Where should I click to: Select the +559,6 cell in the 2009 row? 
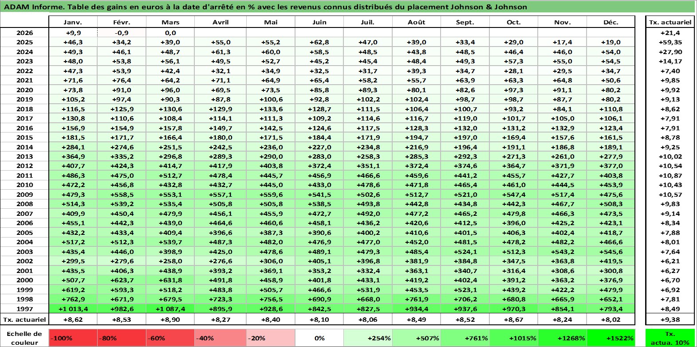[271, 195]
